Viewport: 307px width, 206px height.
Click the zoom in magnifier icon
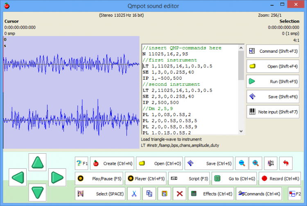[x=255, y=163]
